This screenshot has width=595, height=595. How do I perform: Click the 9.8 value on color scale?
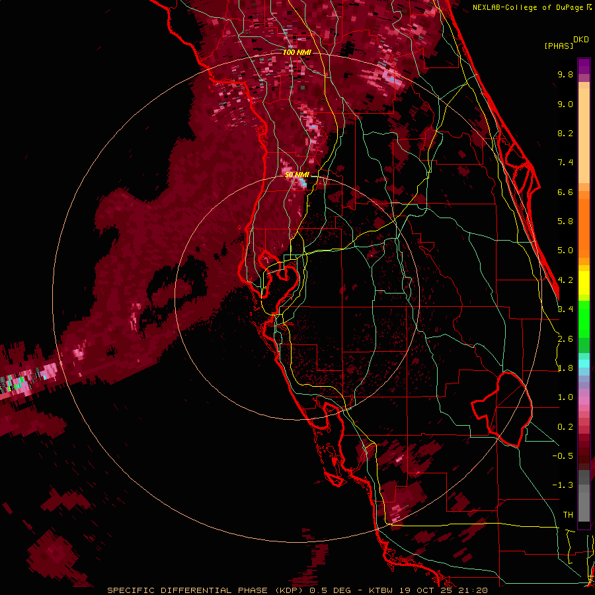[565, 74]
